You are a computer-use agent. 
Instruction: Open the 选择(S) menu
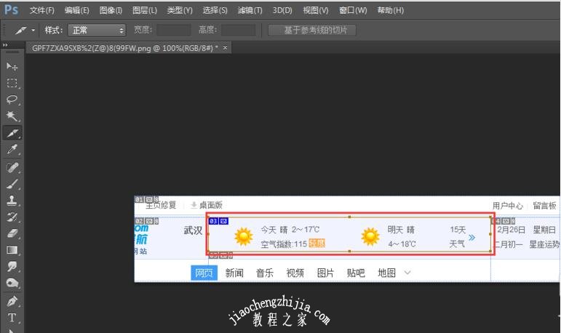(x=215, y=10)
